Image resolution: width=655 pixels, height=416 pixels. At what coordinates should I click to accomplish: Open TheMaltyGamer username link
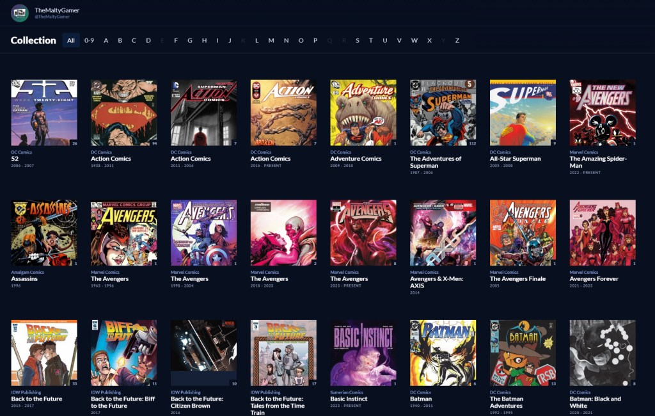coord(57,10)
